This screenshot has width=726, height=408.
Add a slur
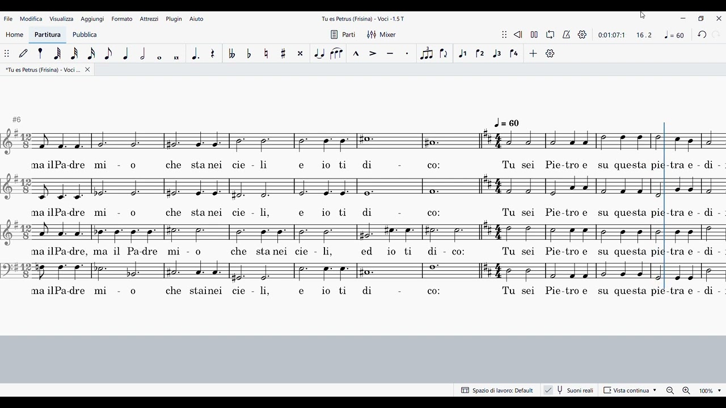[x=336, y=53]
